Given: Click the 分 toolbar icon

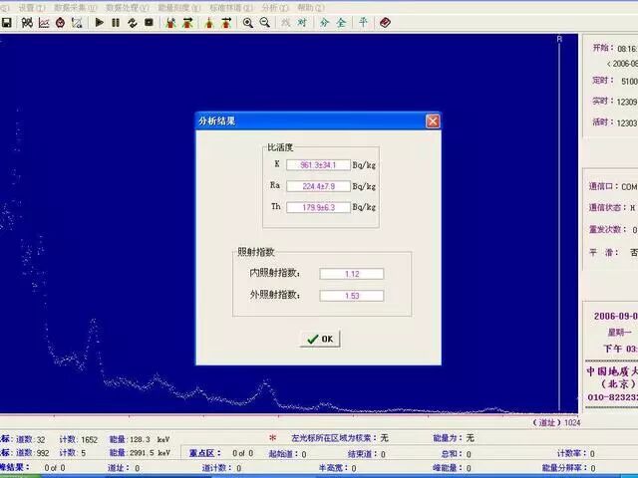Looking at the screenshot, I should pyautogui.click(x=324, y=22).
